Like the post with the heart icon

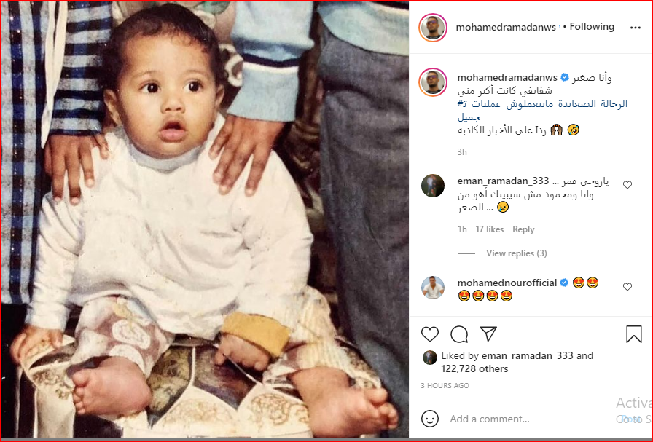[x=430, y=334]
